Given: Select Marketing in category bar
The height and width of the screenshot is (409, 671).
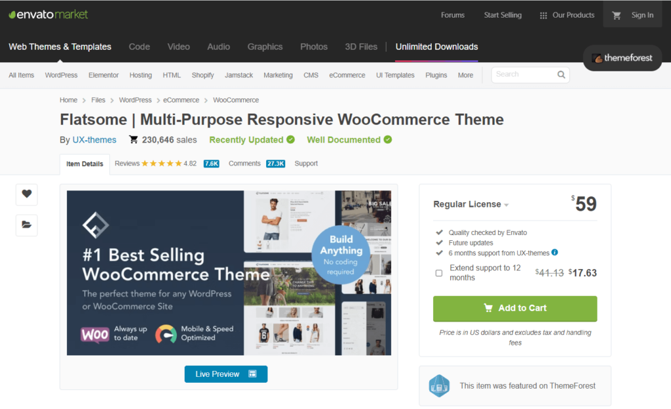Looking at the screenshot, I should coord(278,75).
